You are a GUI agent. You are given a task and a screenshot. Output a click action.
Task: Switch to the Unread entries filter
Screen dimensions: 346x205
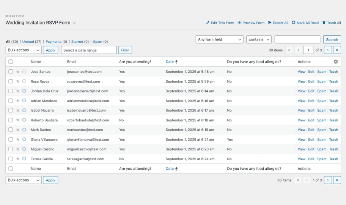point(28,42)
